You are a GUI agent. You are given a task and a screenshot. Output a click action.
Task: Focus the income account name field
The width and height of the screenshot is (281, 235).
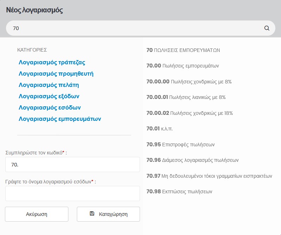pos(72,194)
